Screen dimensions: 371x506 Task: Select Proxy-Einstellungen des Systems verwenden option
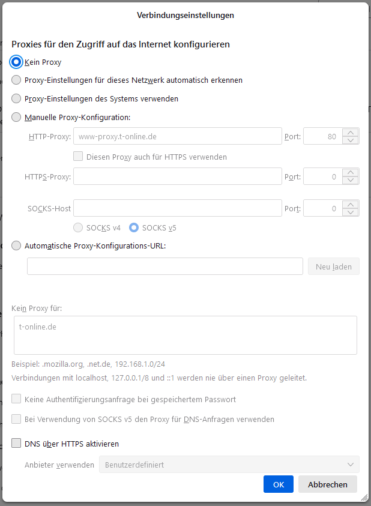(17, 98)
